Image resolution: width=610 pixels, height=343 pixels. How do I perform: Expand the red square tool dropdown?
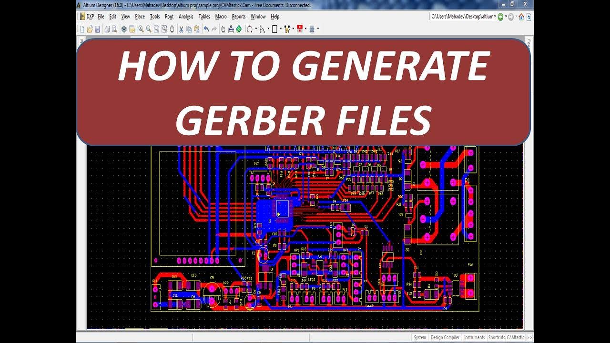tap(305, 29)
